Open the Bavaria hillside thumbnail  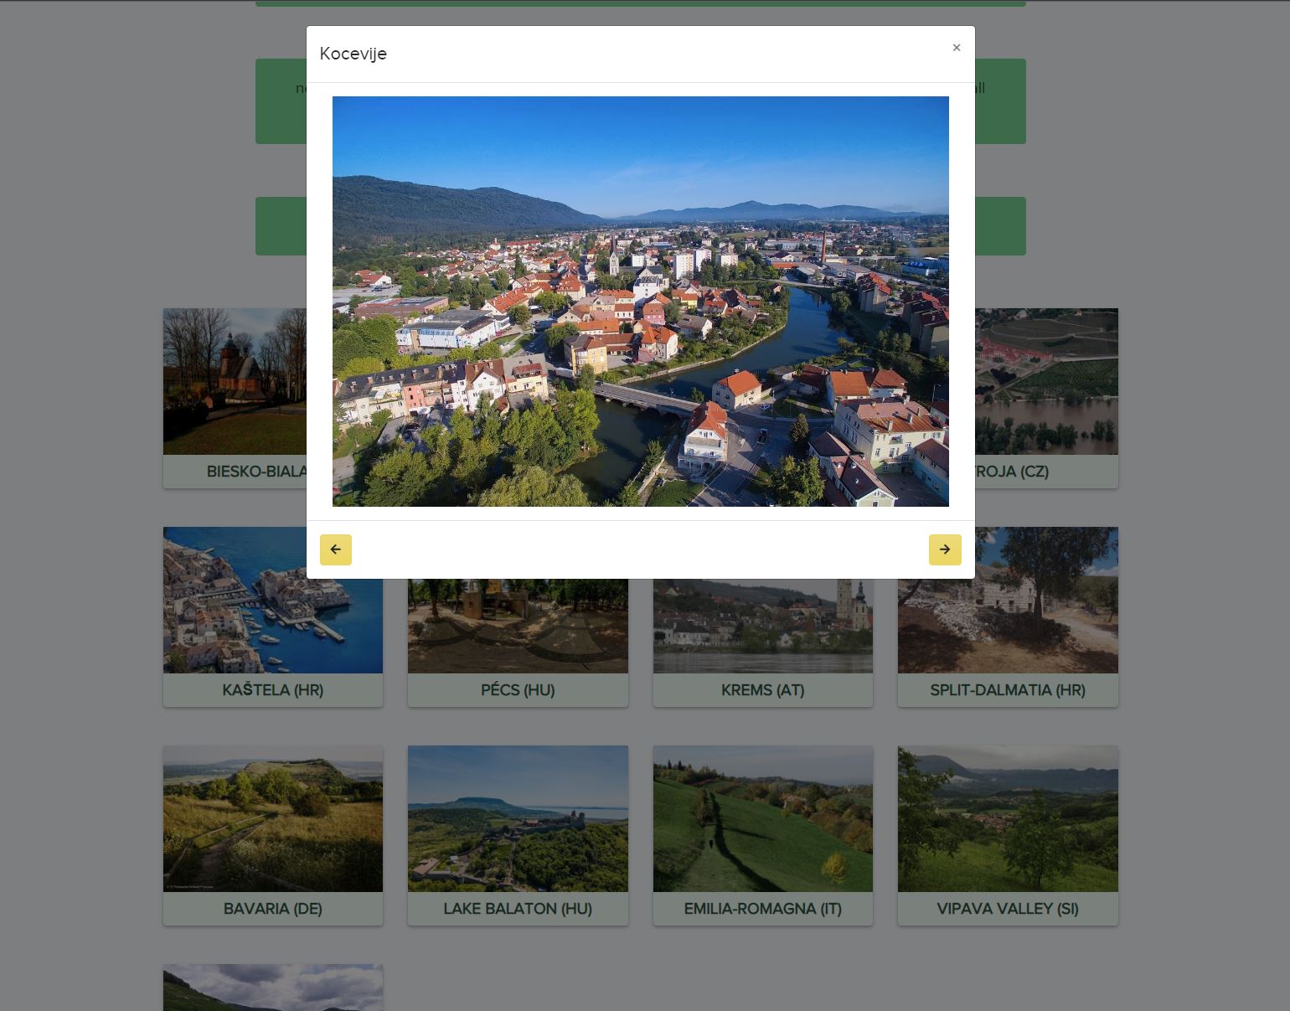272,818
